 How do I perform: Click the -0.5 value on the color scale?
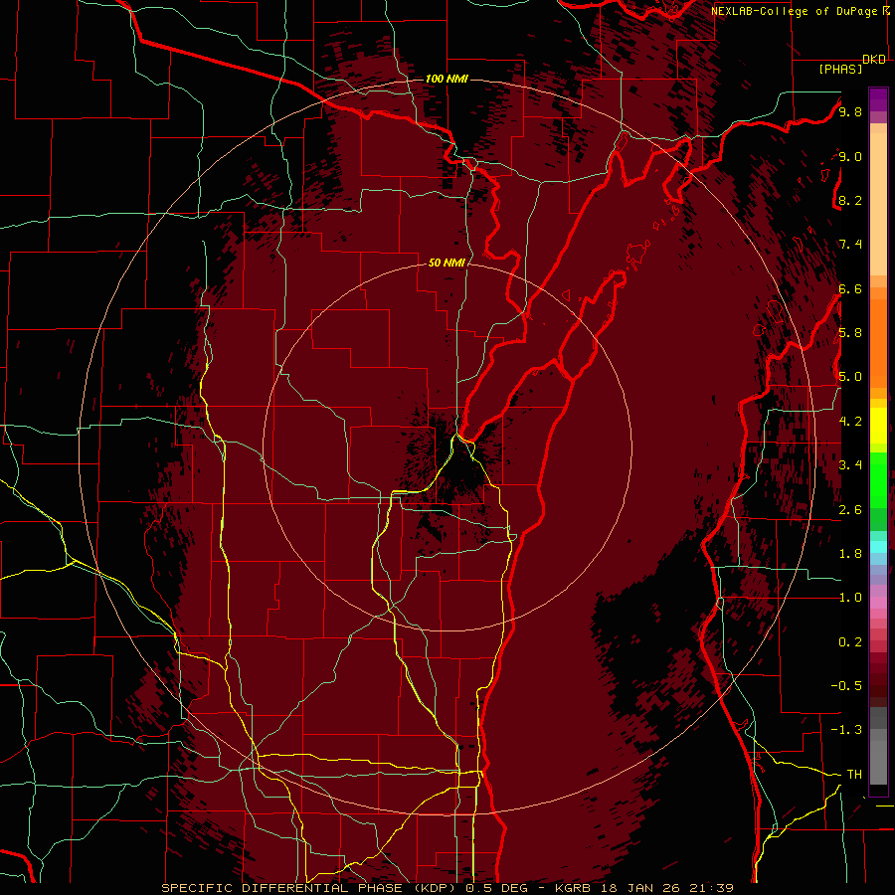click(846, 686)
